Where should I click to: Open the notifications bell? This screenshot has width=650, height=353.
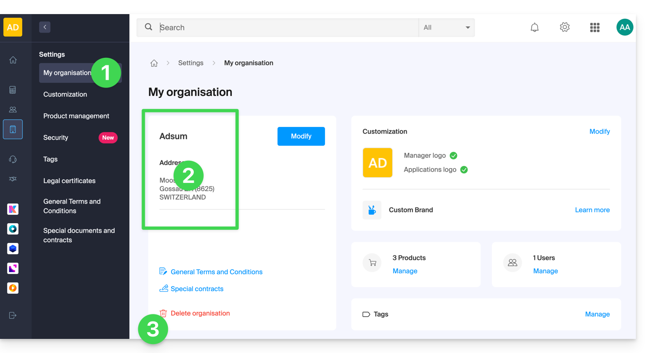point(534,28)
